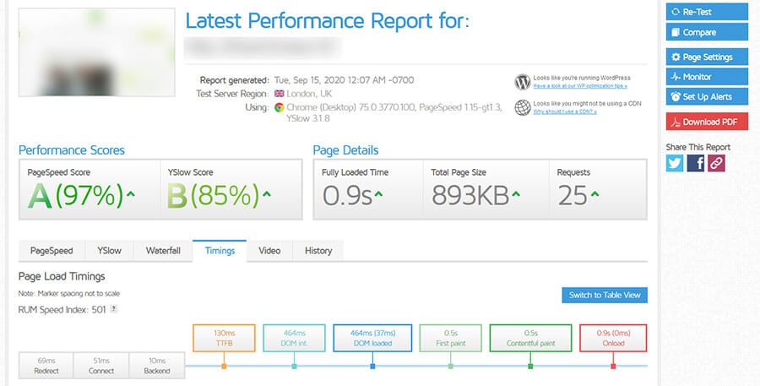
Task: Click the Total Page Size 893KB value
Action: point(470,195)
